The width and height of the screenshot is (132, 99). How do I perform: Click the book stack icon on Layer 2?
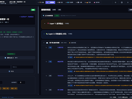47,34
